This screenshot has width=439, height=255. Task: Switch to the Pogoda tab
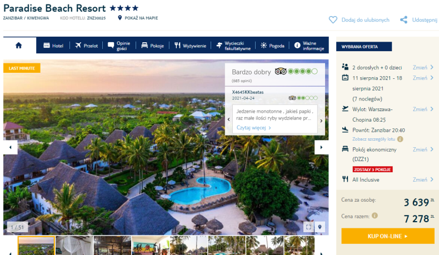tap(272, 46)
